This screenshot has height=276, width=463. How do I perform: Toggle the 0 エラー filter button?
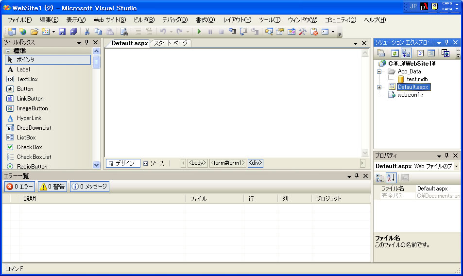[20, 187]
